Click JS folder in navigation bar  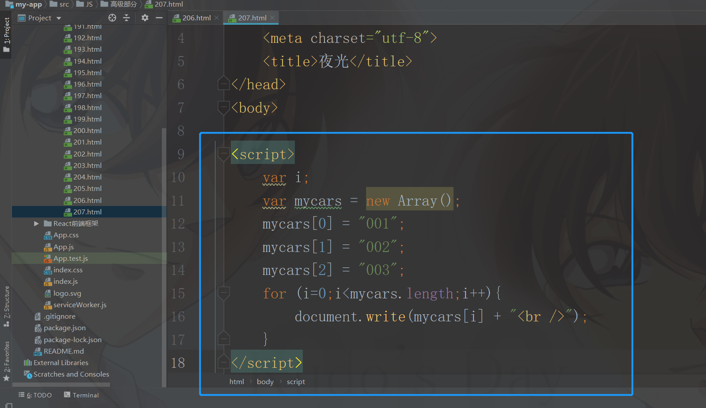pyautogui.click(x=84, y=4)
